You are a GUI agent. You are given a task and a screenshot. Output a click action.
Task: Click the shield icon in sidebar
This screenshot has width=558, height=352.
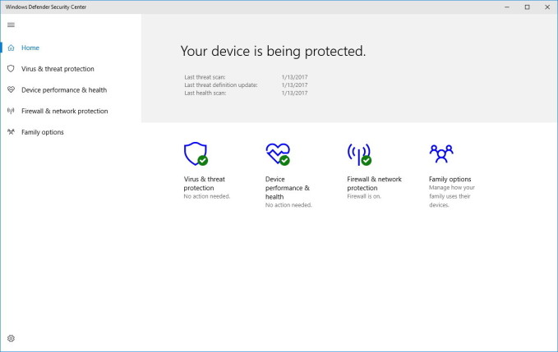coord(11,69)
